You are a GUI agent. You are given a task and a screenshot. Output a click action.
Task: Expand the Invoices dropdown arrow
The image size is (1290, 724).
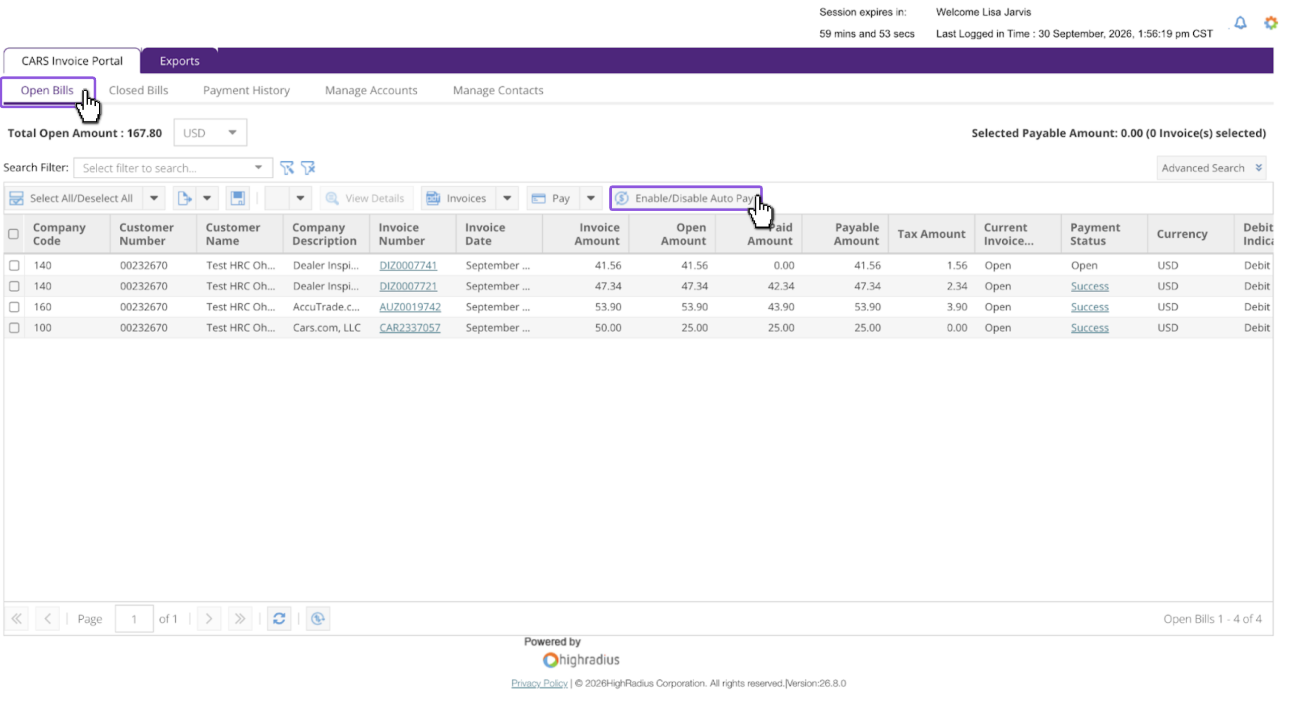pos(507,198)
